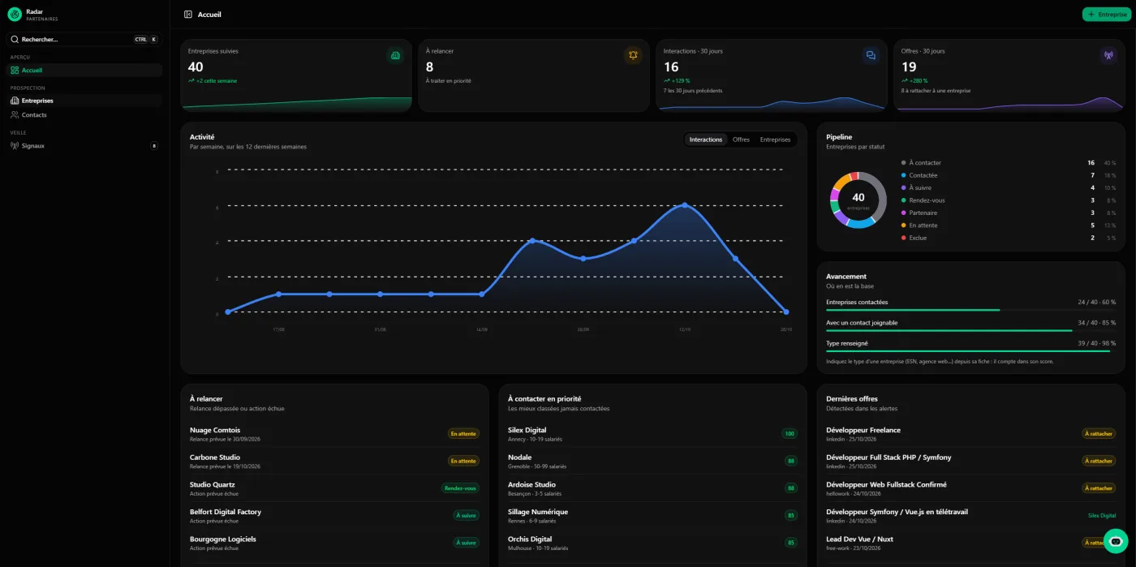Viewport: 1136px width, 567px height.
Task: Click Silex Digital link in Dernières offres
Action: point(1102,515)
